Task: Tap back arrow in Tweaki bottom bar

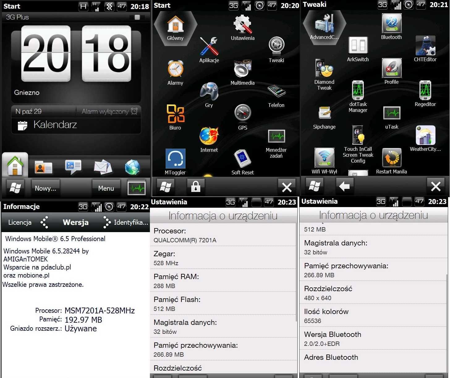Action: tap(344, 186)
